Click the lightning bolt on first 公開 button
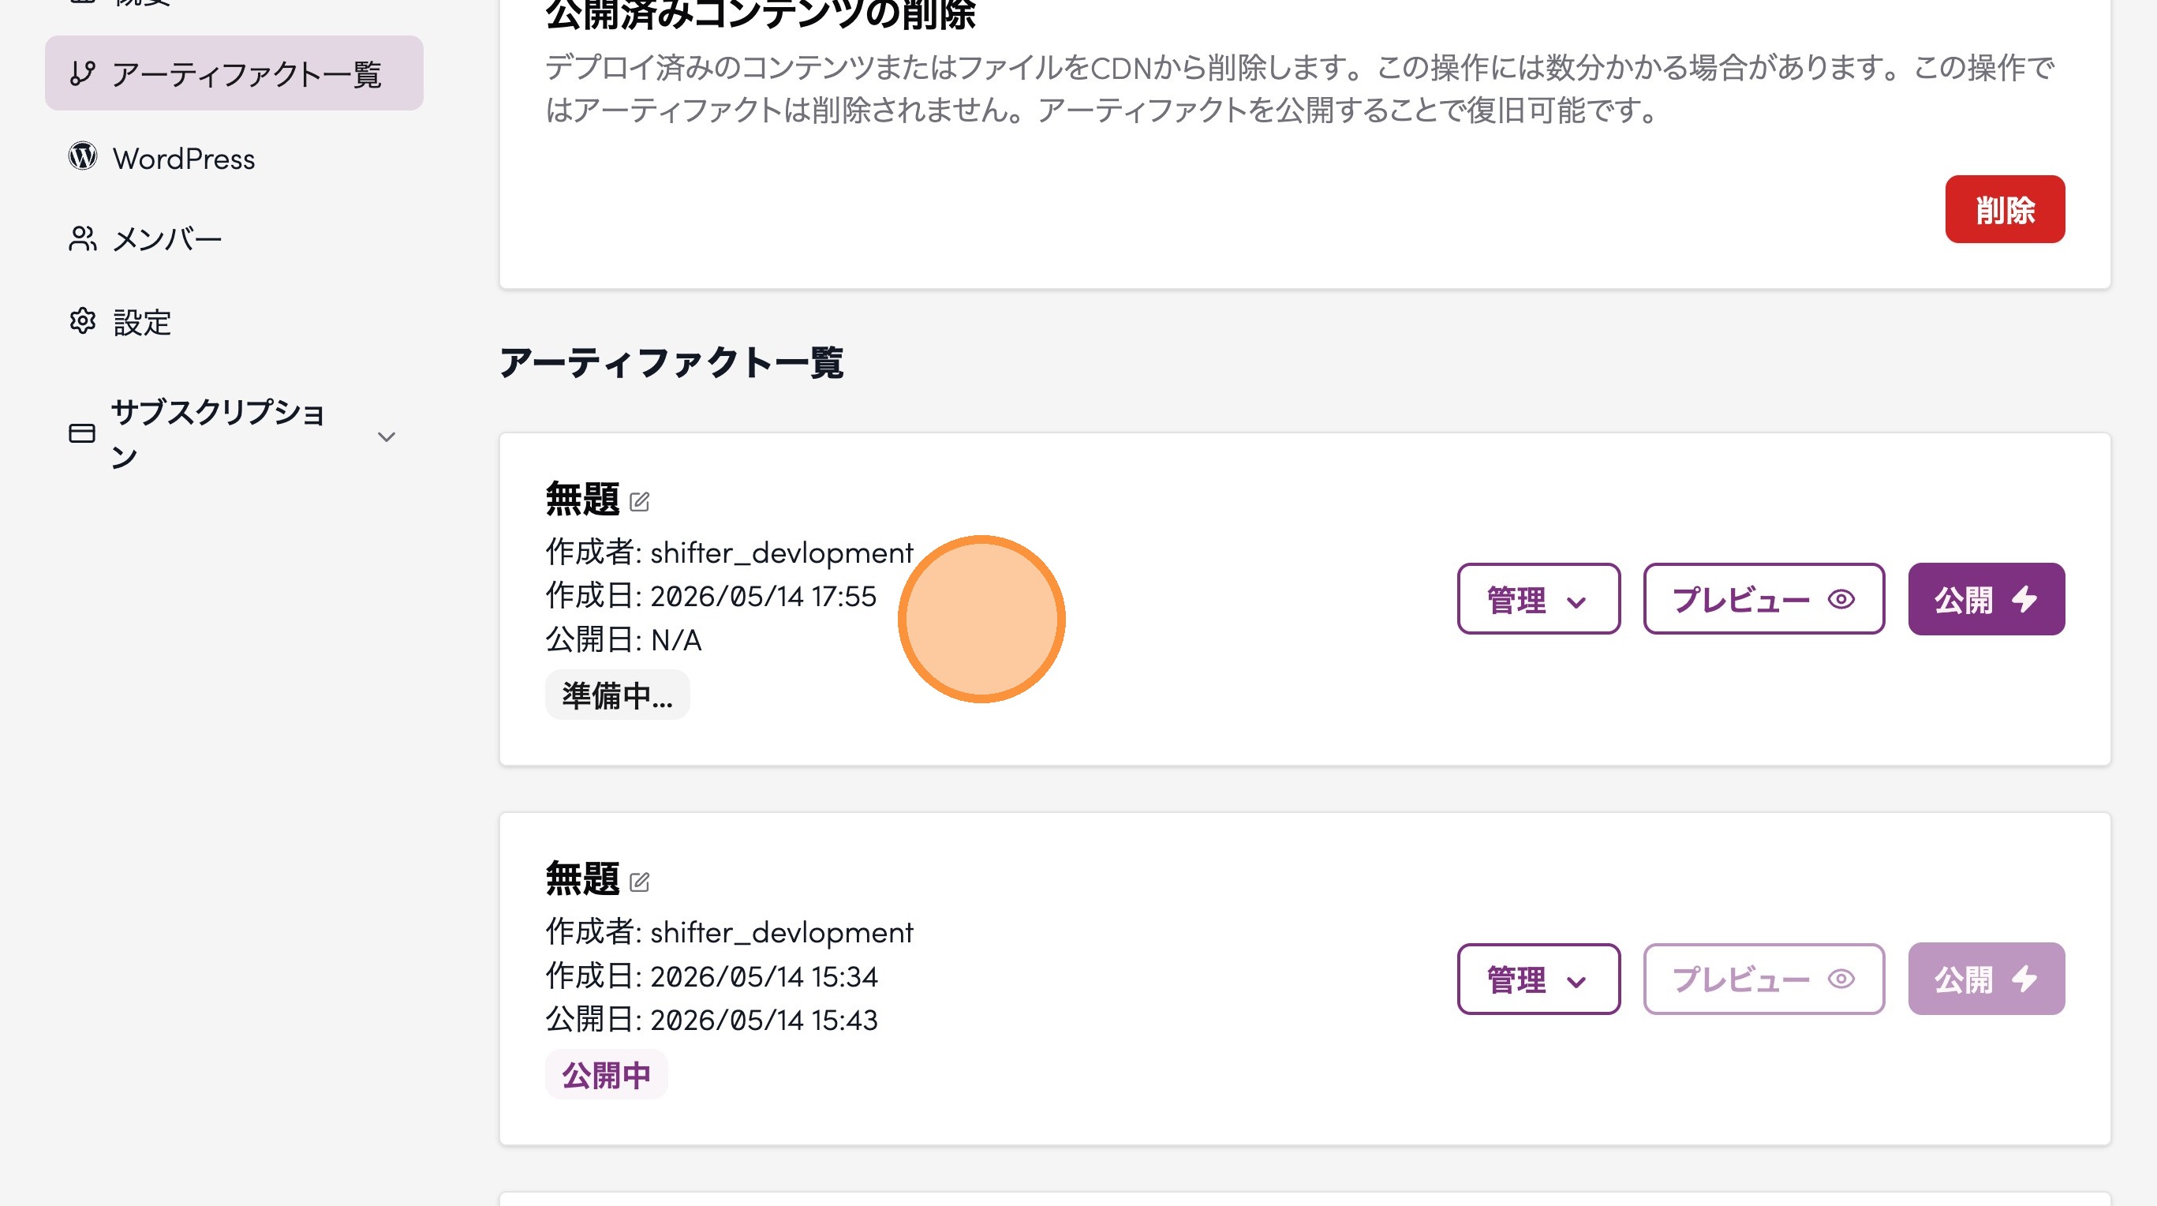This screenshot has width=2157, height=1206. [x=2024, y=599]
